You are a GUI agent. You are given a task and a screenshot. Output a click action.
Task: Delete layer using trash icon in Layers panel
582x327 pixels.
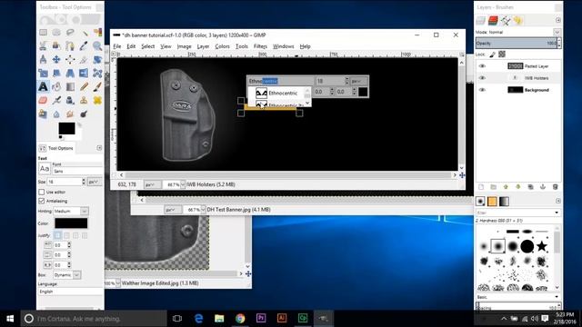click(x=556, y=187)
